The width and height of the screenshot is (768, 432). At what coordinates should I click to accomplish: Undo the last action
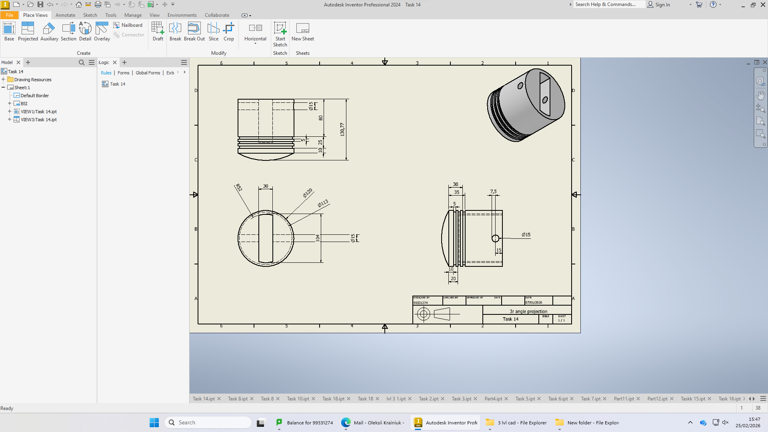(50, 4)
